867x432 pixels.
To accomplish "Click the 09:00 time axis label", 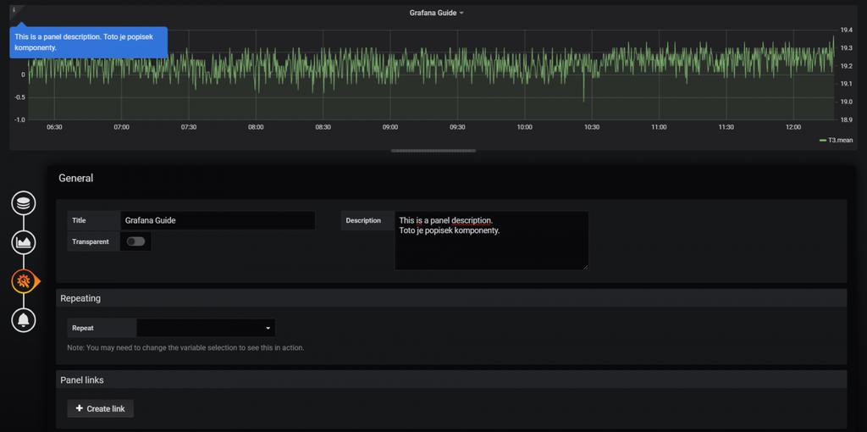I will (x=389, y=127).
